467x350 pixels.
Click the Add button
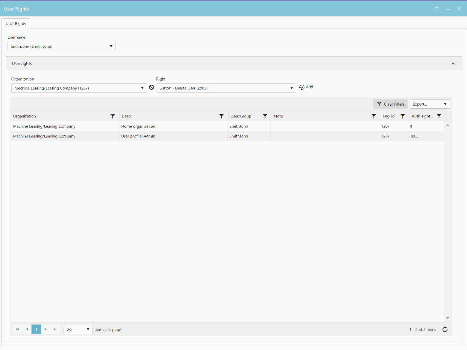[306, 87]
